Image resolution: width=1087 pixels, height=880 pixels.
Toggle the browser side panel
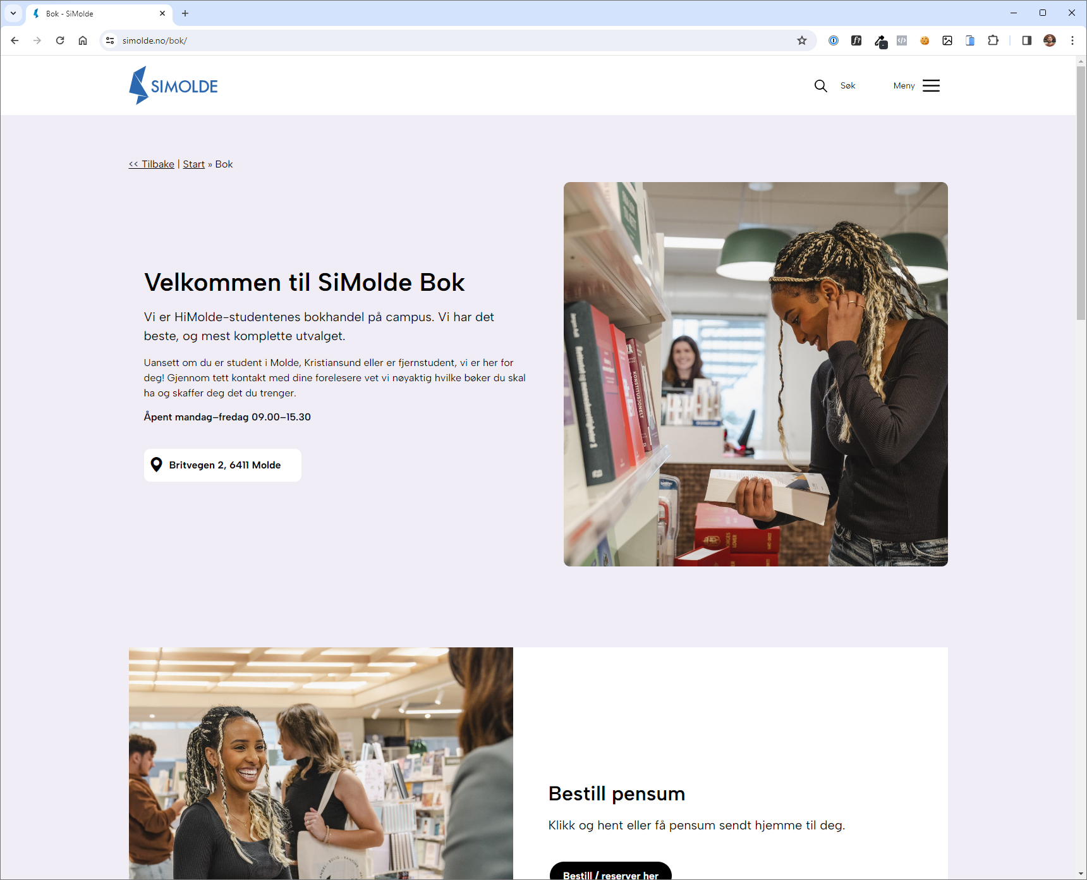(1026, 40)
